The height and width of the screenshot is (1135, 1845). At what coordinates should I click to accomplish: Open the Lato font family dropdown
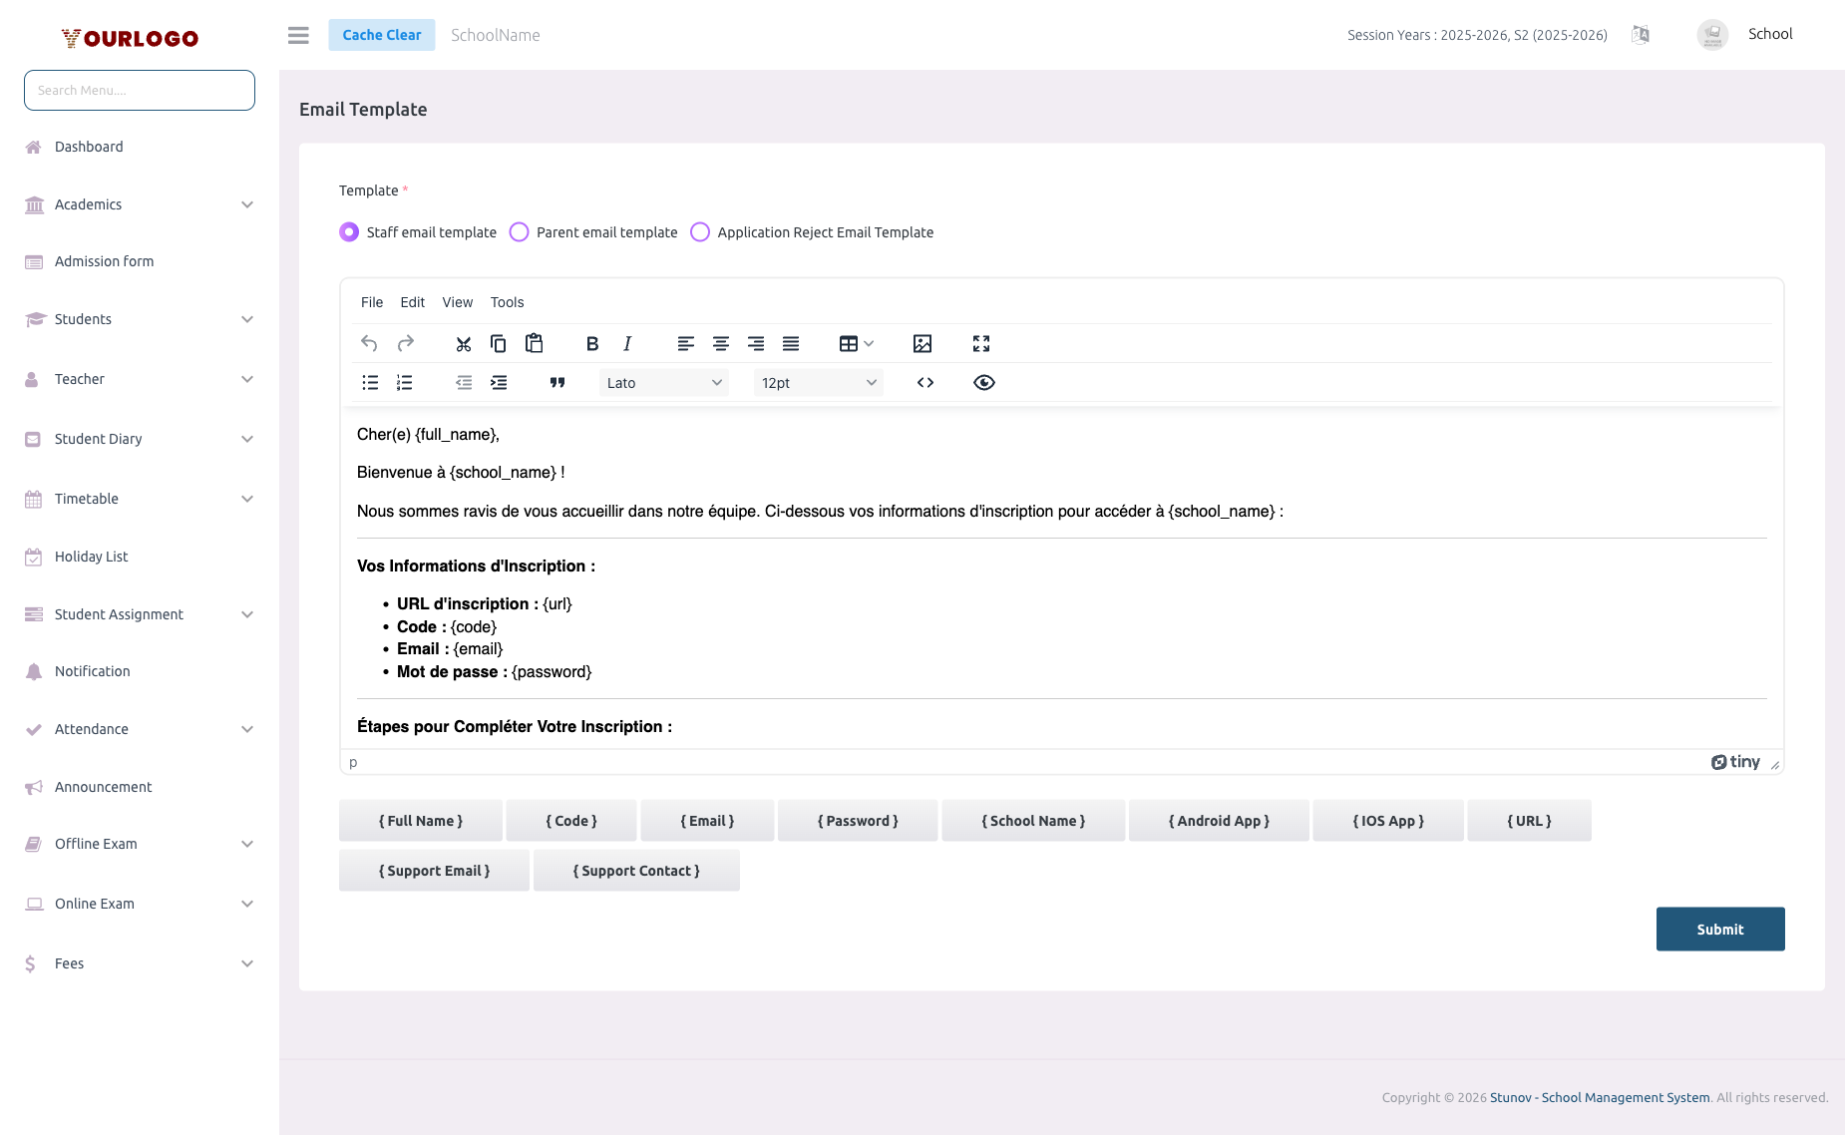pyautogui.click(x=663, y=382)
